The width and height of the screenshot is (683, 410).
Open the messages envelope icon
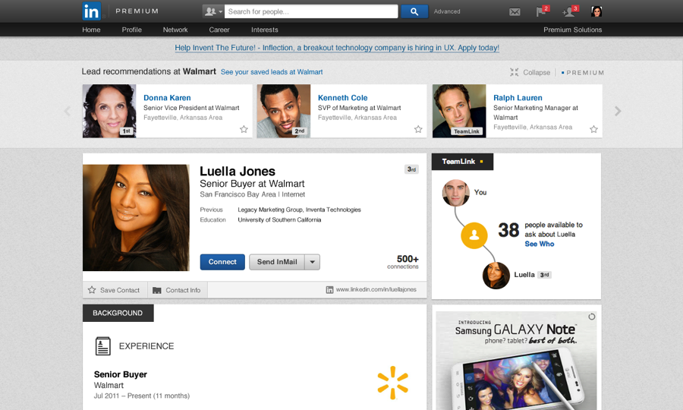pos(515,11)
